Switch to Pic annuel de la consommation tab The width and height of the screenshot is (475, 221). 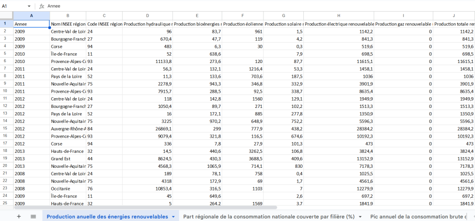[x=418, y=217]
